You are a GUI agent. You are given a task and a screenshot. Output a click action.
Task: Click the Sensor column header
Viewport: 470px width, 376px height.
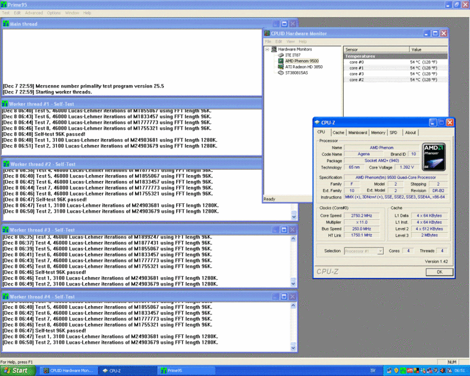377,49
